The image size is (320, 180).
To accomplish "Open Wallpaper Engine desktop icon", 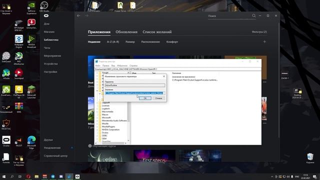I will (x=19, y=41).
